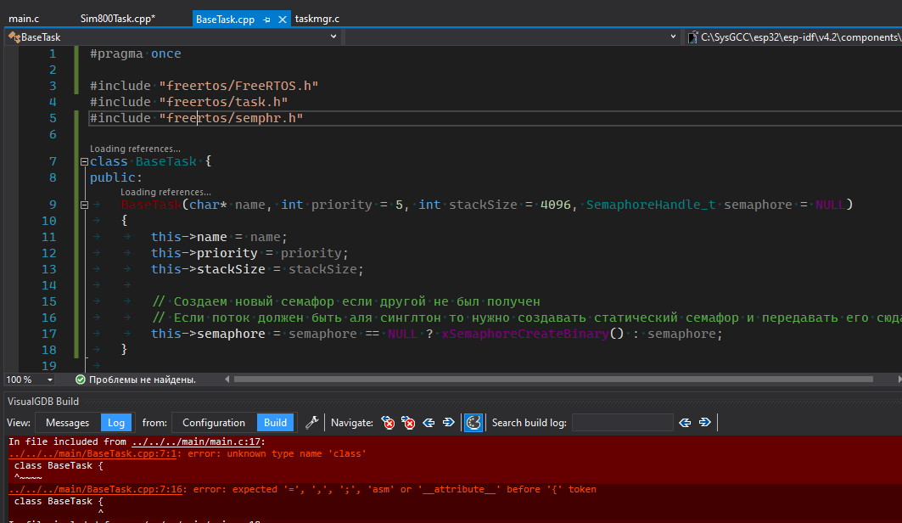The width and height of the screenshot is (902, 523).
Task: Open the zoom level 100 % dropdown
Action: pos(50,380)
